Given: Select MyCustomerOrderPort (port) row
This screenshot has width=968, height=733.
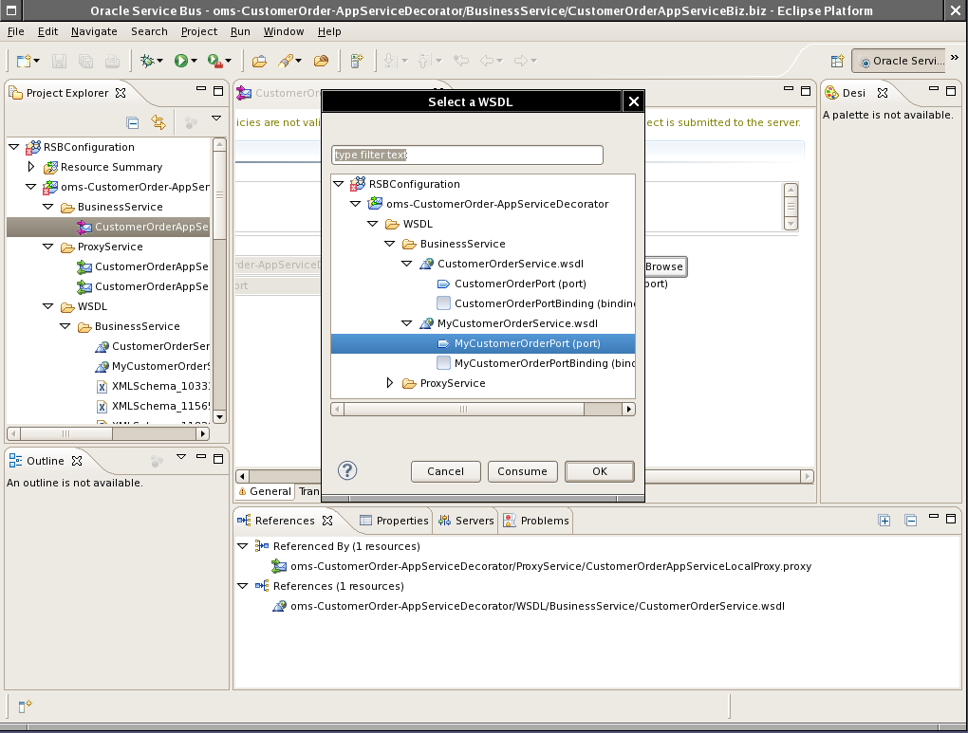Looking at the screenshot, I should click(483, 343).
